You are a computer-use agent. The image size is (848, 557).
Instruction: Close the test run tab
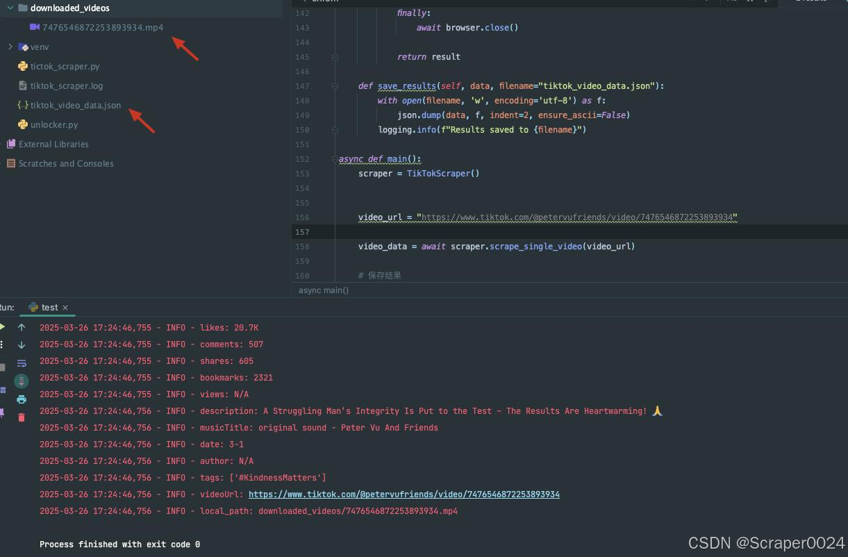(x=65, y=307)
